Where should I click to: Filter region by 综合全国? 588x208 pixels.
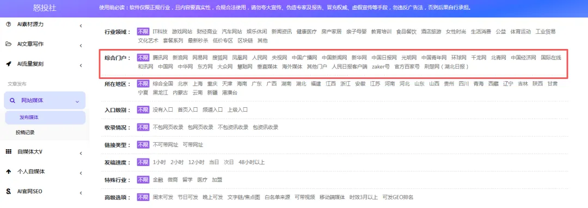pos(163,83)
